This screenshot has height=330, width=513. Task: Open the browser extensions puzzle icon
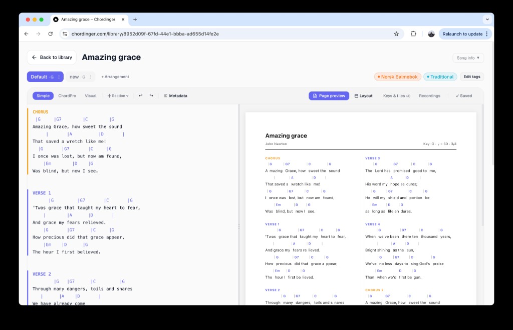click(x=413, y=34)
